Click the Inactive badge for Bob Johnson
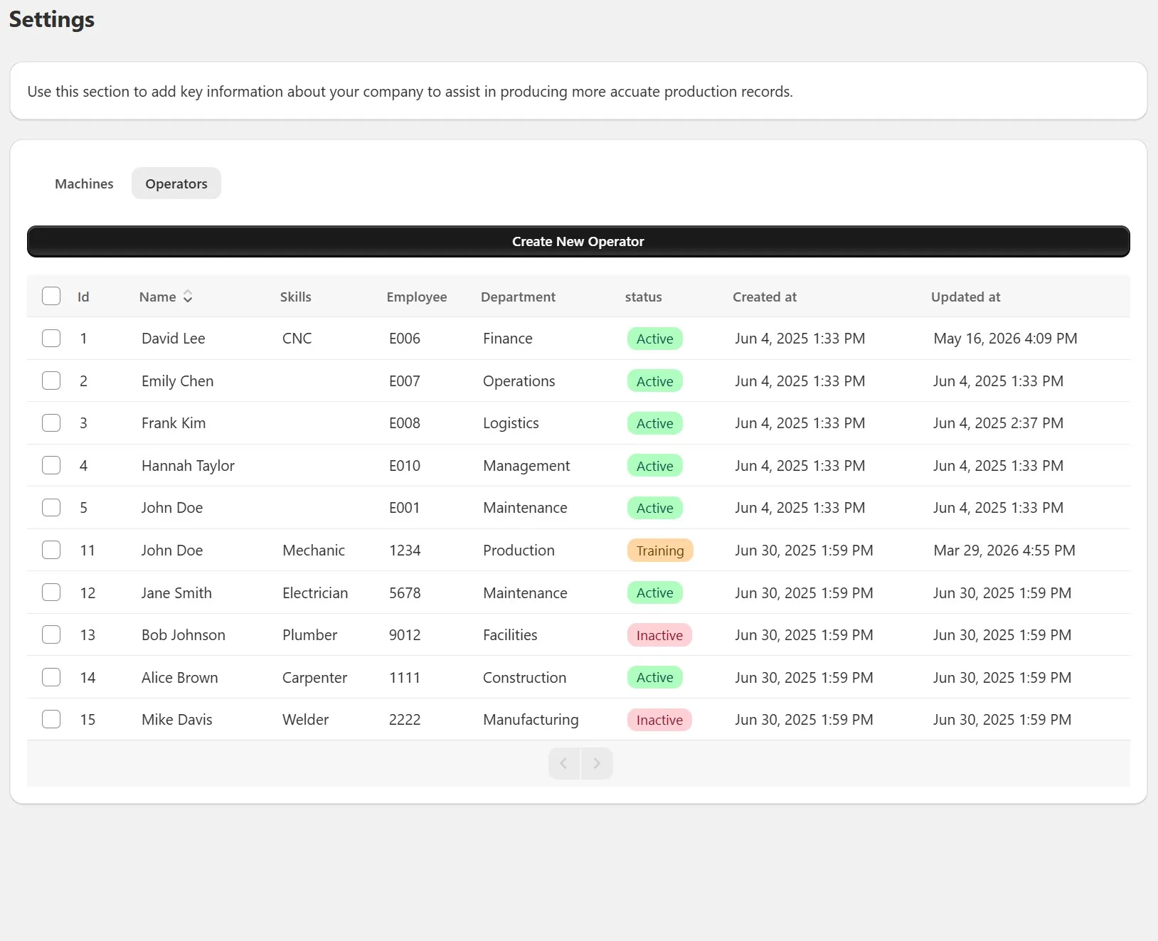Image resolution: width=1158 pixels, height=941 pixels. (x=659, y=635)
